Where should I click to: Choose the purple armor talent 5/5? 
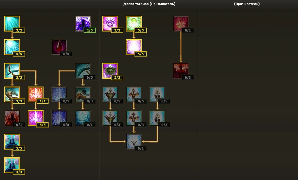click(x=110, y=71)
